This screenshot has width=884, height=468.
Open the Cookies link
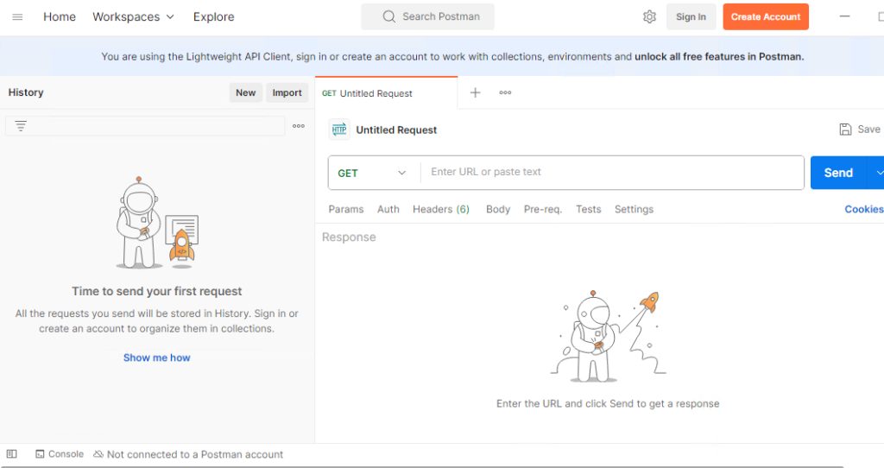[x=863, y=209]
